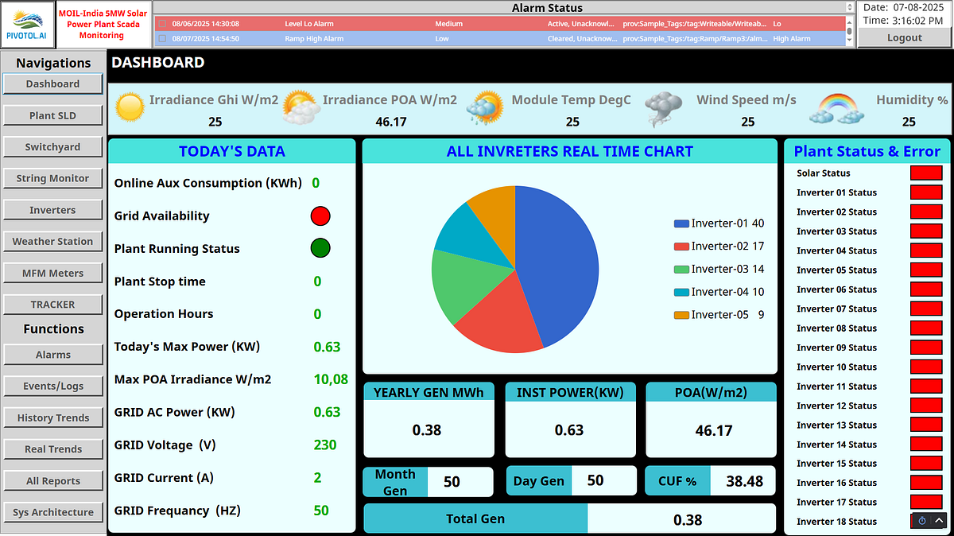The image size is (954, 536).
Task: Click the Solar Status red indicator swatch
Action: [925, 173]
